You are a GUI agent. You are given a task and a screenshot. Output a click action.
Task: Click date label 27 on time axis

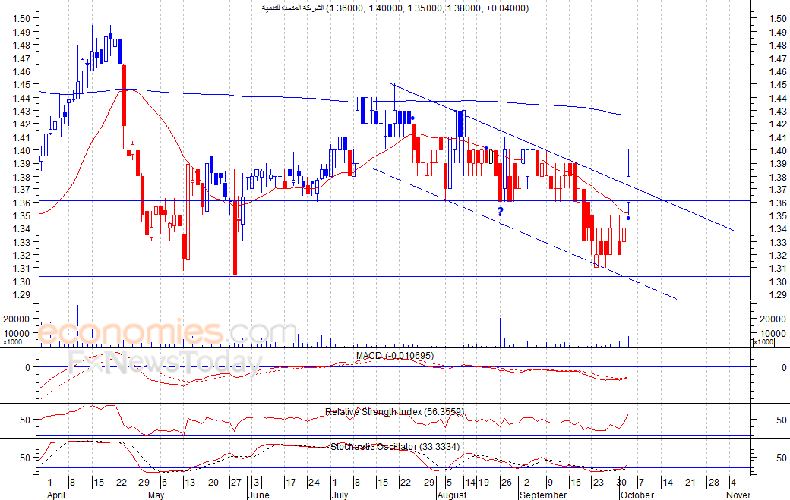235,483
